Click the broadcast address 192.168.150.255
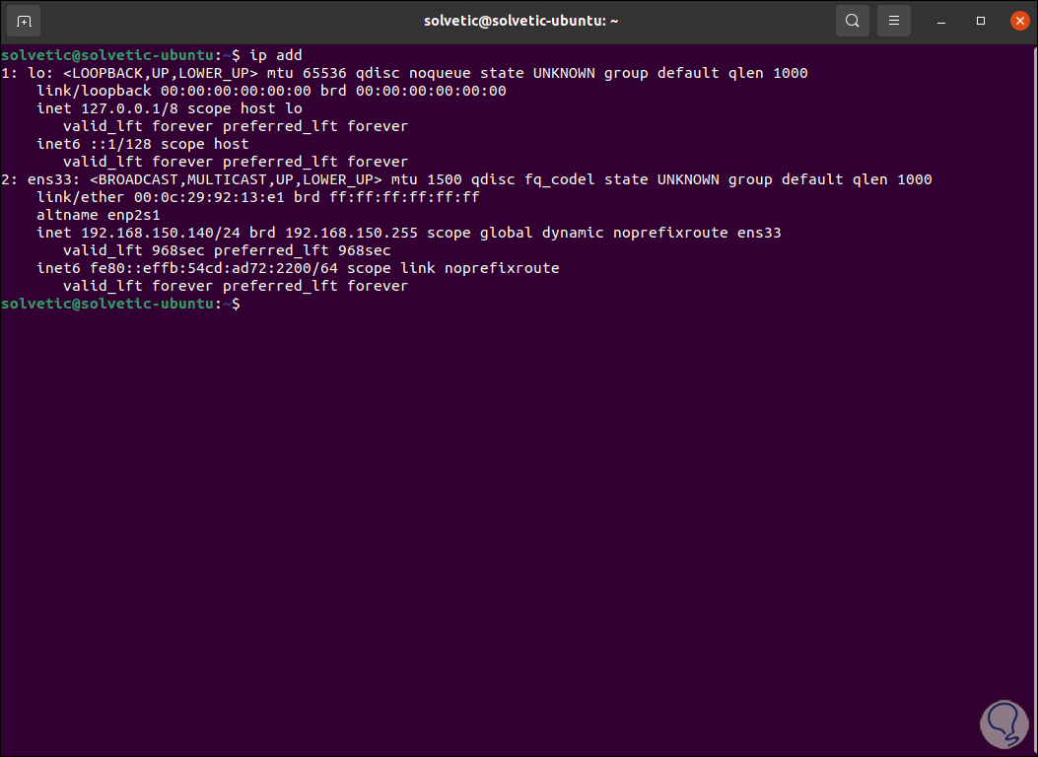Image resolution: width=1038 pixels, height=757 pixels. click(352, 233)
